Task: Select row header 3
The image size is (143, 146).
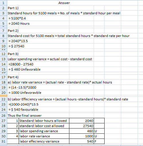Action: 3,13
